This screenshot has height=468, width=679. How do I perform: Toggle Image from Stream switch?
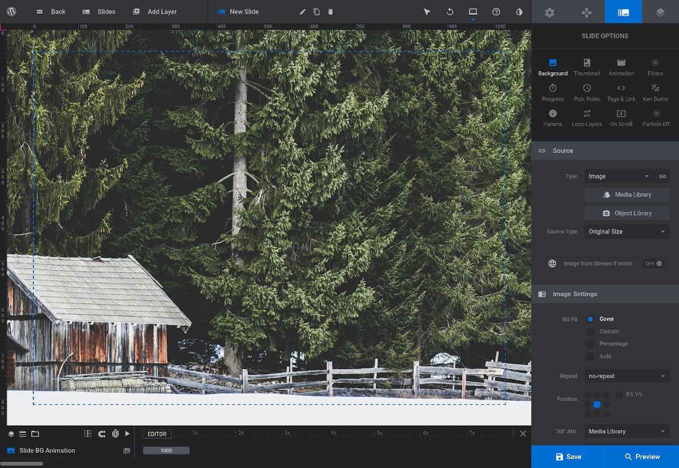coord(654,263)
